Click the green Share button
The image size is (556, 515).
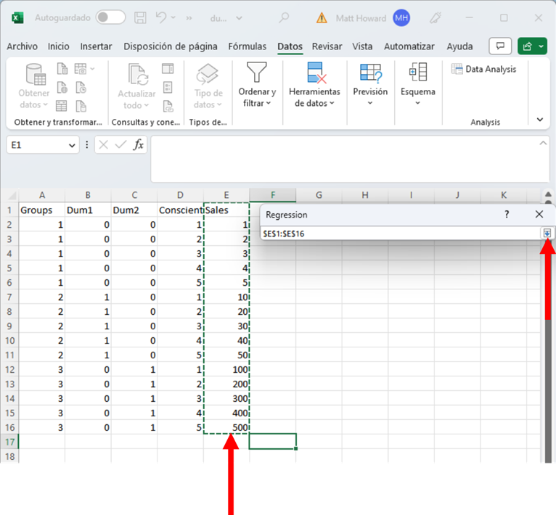[x=532, y=46]
